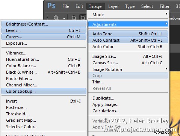Image resolution: width=180 pixels, height=136 pixels.
Task: Open Apply Image dialog
Action: click(x=128, y=104)
